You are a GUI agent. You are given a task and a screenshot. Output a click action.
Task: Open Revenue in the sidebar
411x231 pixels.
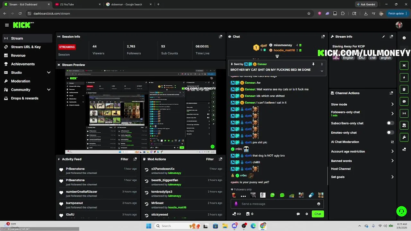pyautogui.click(x=27, y=56)
